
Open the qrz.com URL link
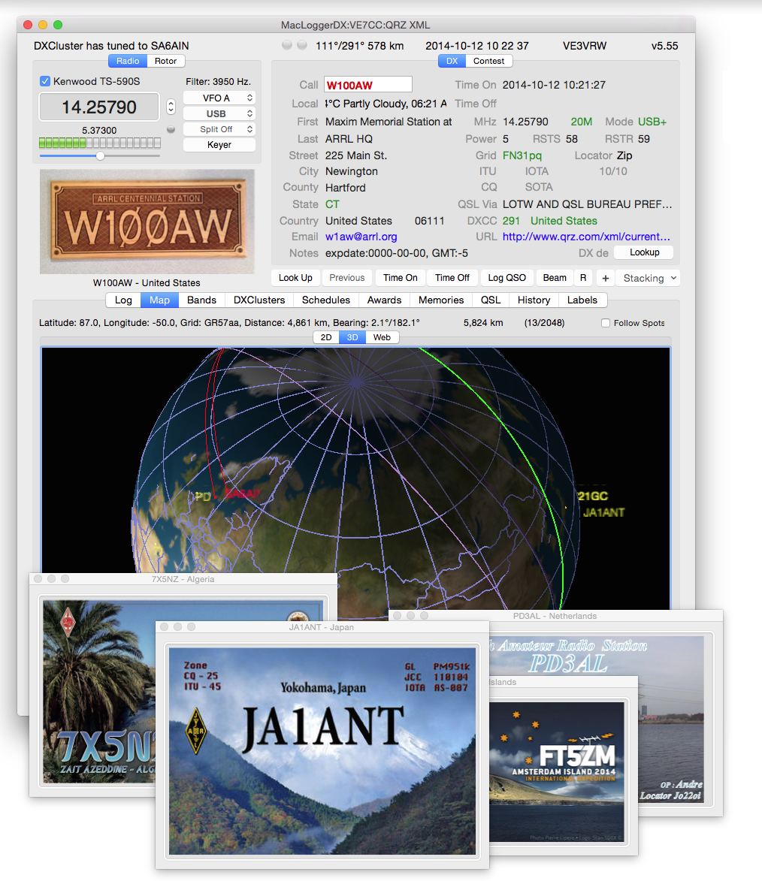pyautogui.click(x=587, y=237)
